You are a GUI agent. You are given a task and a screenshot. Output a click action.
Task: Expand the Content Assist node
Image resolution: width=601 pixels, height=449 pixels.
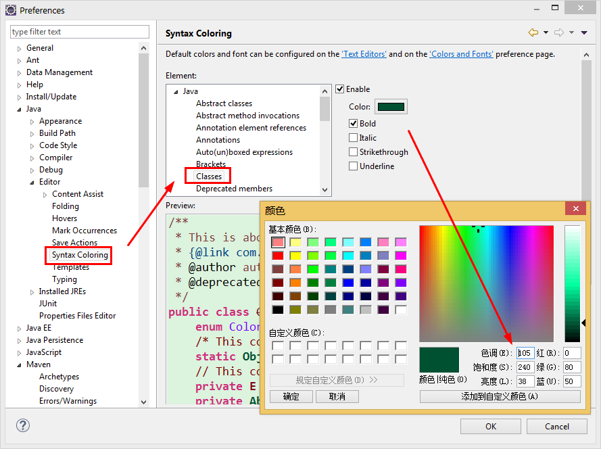(45, 195)
